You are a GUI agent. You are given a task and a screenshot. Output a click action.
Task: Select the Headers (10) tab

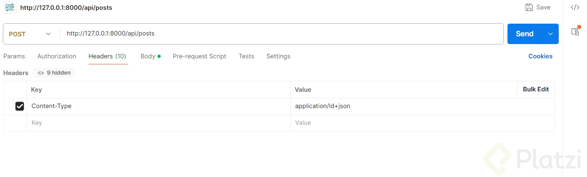point(107,56)
